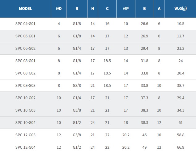Click the ØD column header

(x=59, y=9)
